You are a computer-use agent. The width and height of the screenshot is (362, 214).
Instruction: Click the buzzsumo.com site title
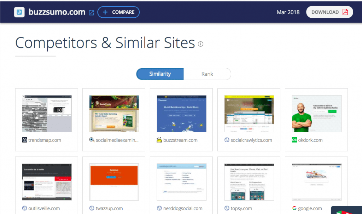coord(57,12)
